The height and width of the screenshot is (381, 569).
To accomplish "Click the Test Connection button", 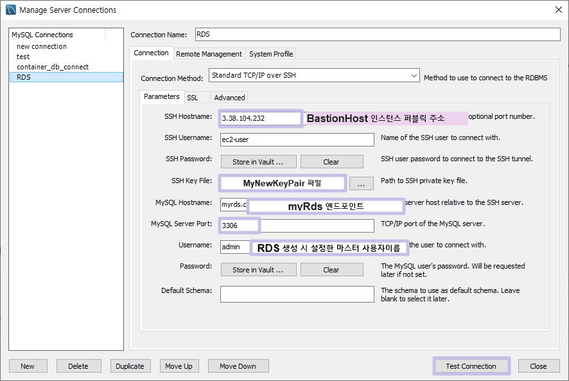I will pyautogui.click(x=471, y=366).
